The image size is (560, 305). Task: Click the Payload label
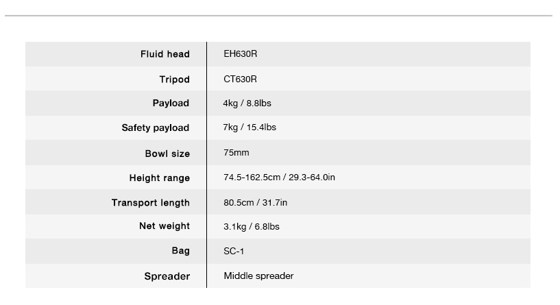tap(171, 103)
